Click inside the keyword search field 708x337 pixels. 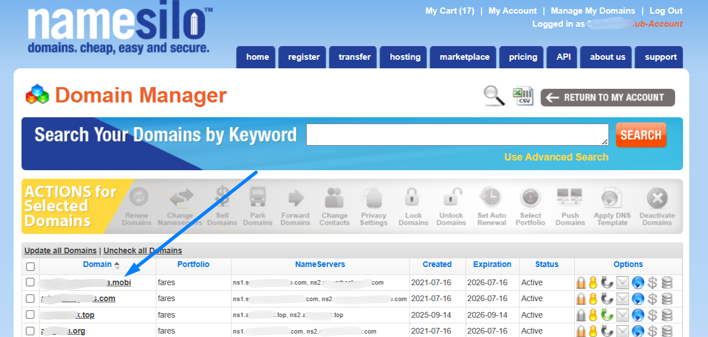pyautogui.click(x=456, y=134)
